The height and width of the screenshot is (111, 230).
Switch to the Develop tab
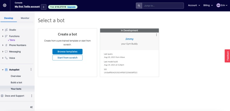[x=9, y=18]
